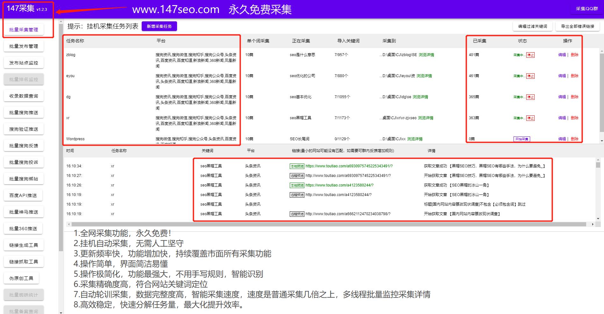Screen dimensions: 604x314
Task: Open 编辑过滤关键词 settings
Action: tap(532, 26)
